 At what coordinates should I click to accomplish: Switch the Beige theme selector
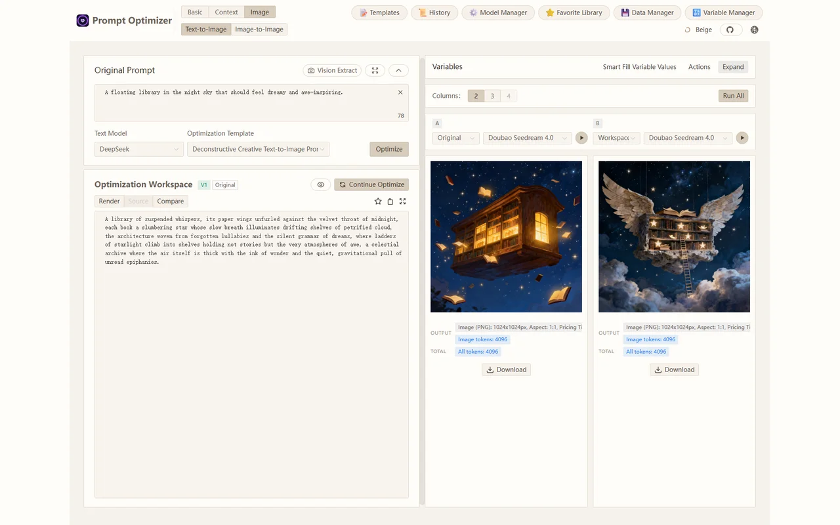(698, 30)
